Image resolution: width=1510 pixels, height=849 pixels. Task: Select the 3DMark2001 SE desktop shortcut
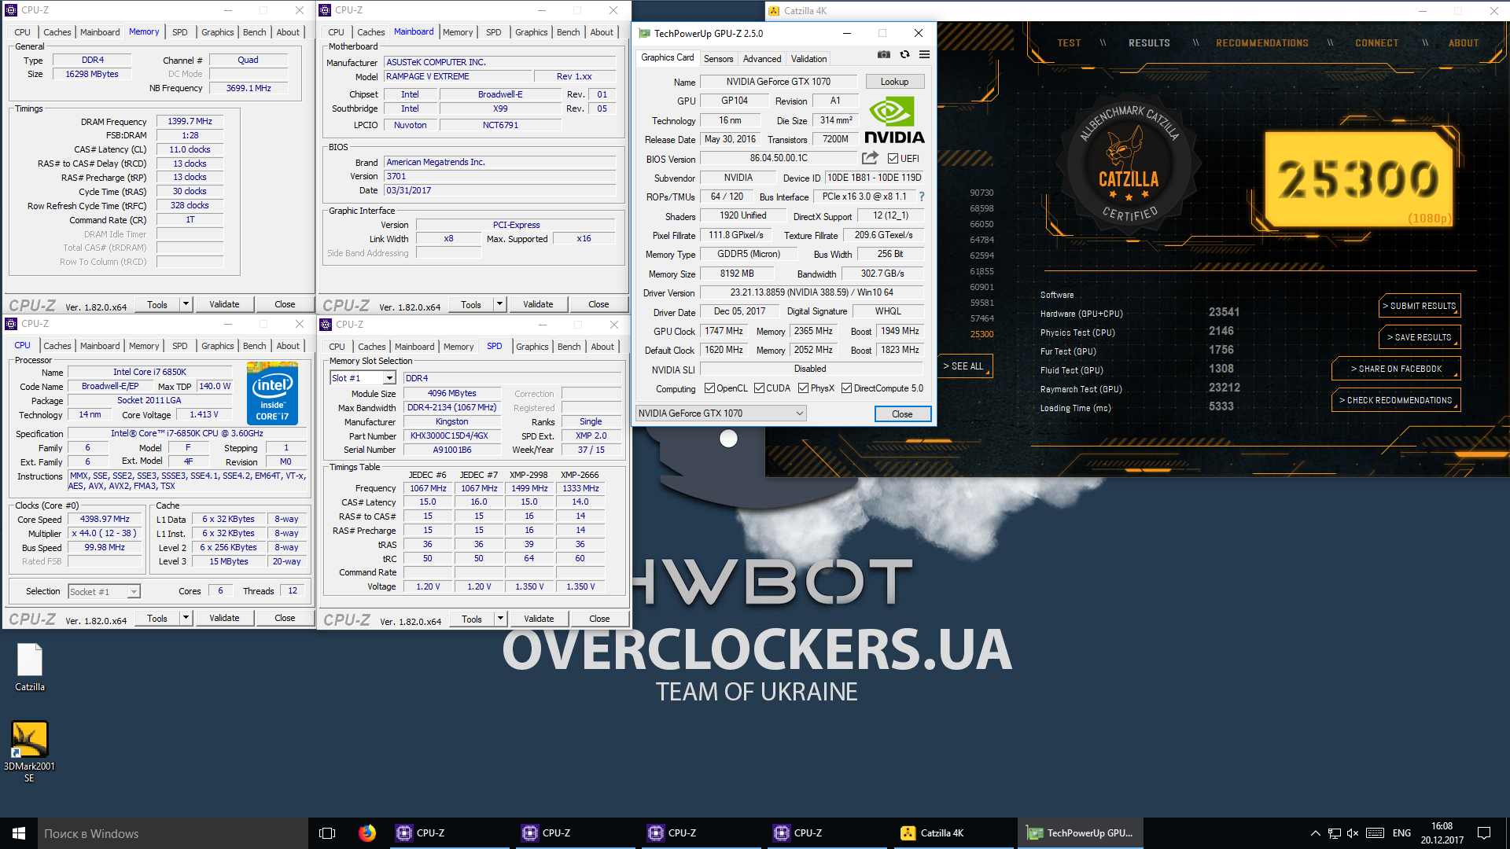[29, 752]
